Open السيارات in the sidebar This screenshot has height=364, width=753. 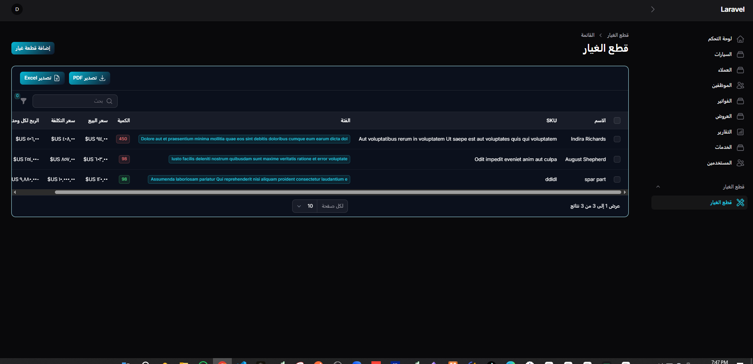723,54
